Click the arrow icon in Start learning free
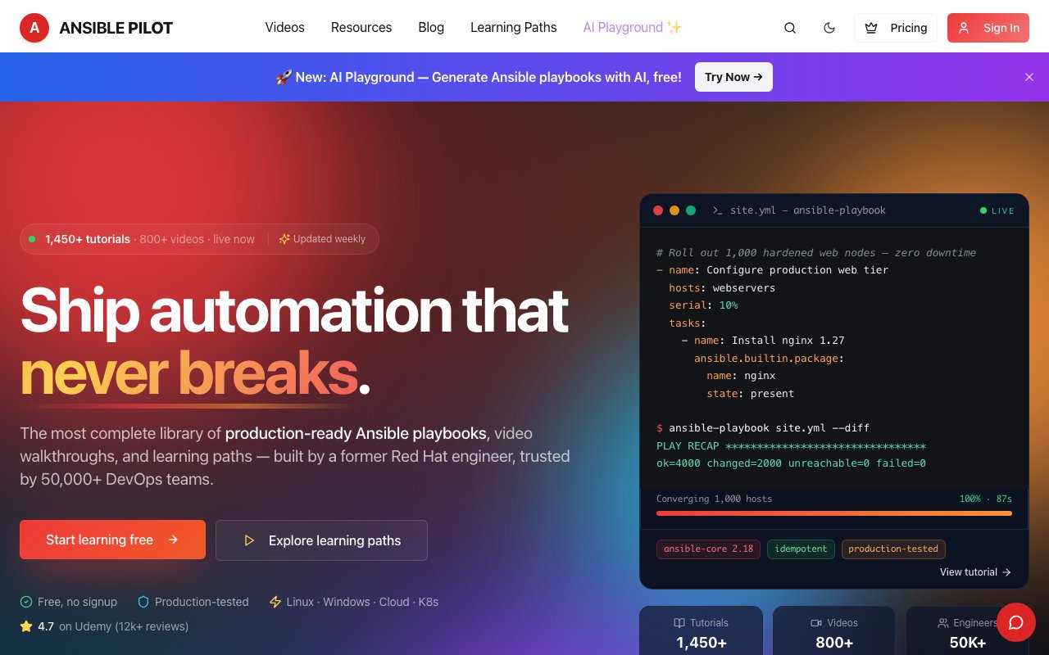 point(173,540)
